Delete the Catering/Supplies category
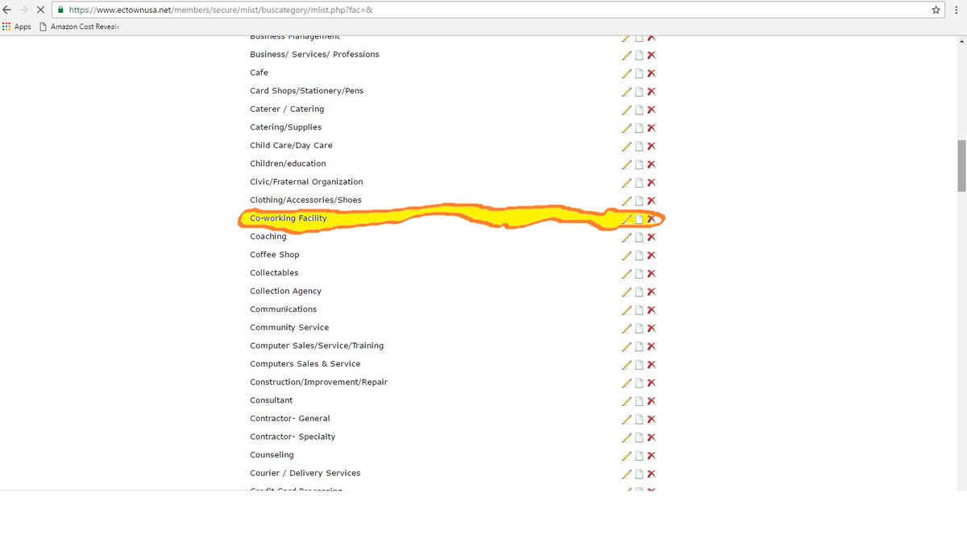This screenshot has width=967, height=534. pos(651,128)
